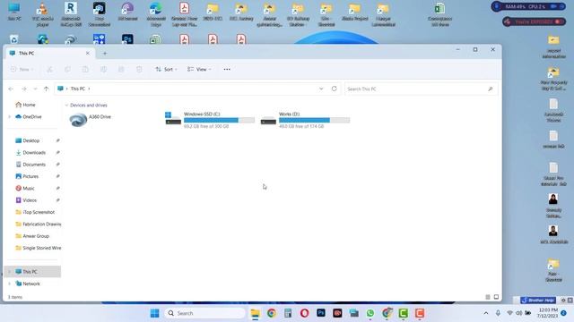Click This PC in the address bar

click(78, 89)
